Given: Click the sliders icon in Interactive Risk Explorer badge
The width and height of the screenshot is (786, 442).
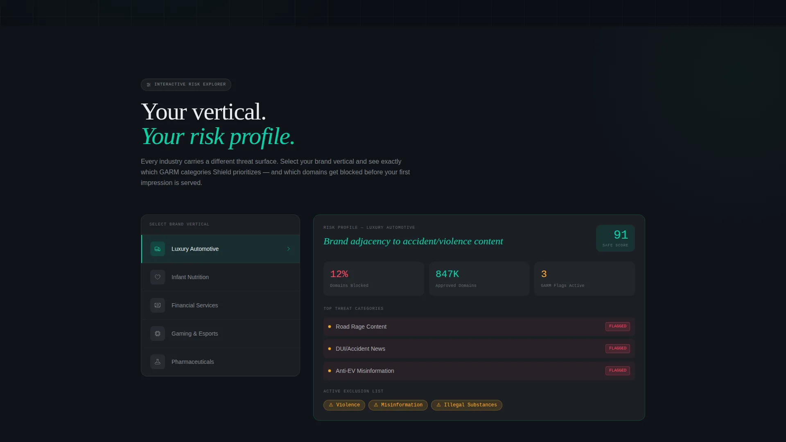Looking at the screenshot, I should (149, 85).
